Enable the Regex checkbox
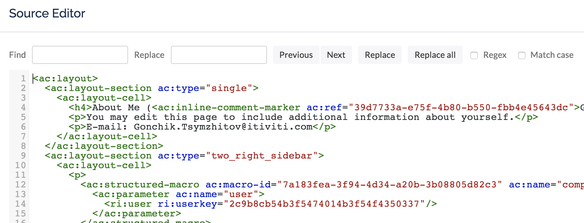Viewport: 584px width, 223px height. pyautogui.click(x=474, y=55)
